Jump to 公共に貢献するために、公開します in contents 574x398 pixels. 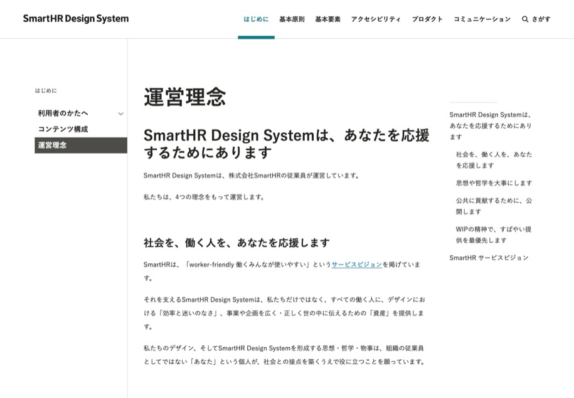click(494, 206)
